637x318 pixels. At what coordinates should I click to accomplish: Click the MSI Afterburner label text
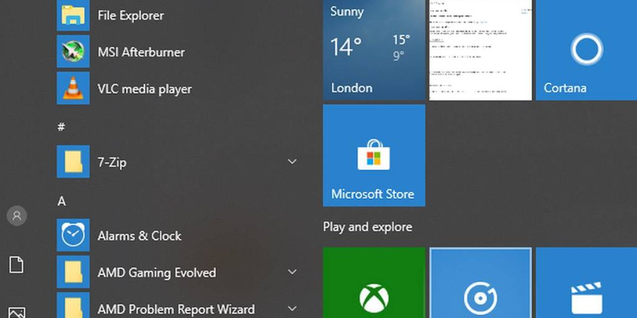pyautogui.click(x=141, y=52)
